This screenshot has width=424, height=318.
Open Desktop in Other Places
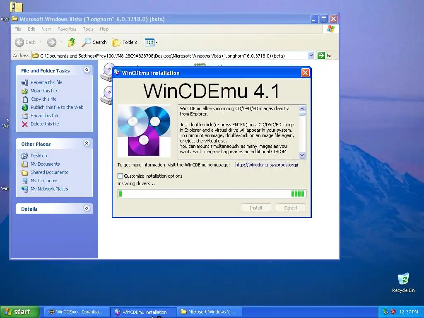tap(39, 156)
